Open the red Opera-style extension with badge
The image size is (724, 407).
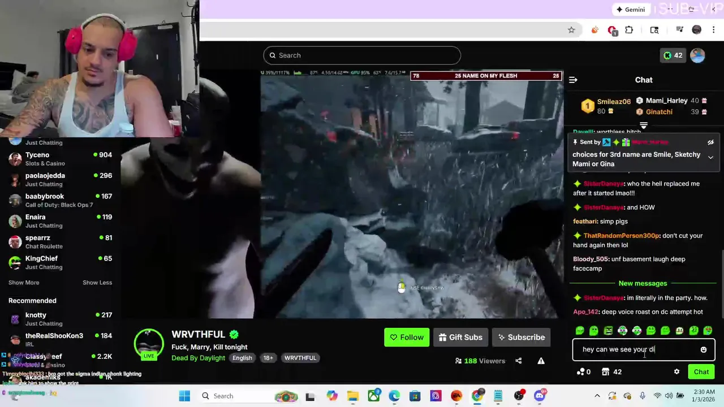(612, 31)
